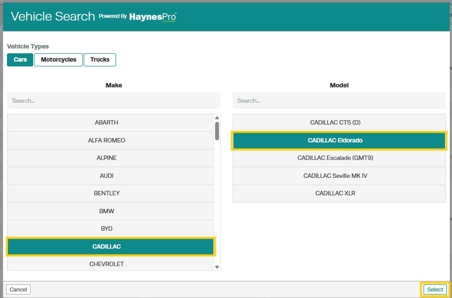The width and height of the screenshot is (452, 298).
Task: Pick the CADILLAC Escalade (GMT9) model
Action: [339, 158]
